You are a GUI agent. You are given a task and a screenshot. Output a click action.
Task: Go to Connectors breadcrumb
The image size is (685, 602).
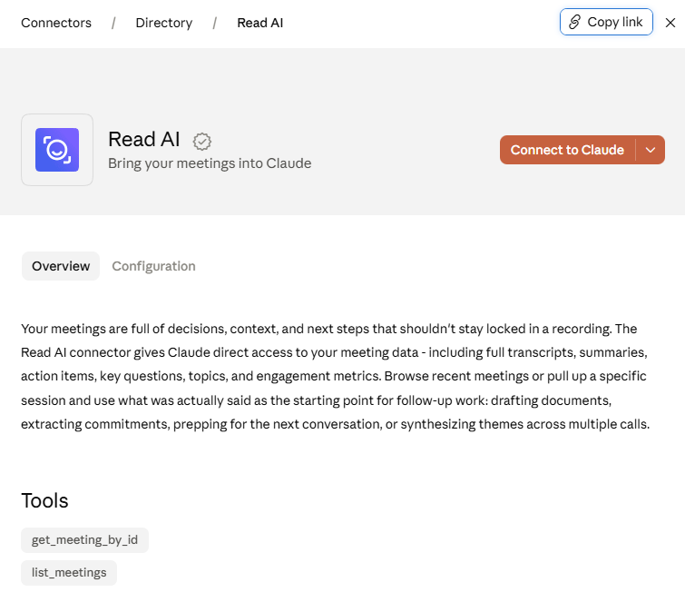click(x=56, y=23)
